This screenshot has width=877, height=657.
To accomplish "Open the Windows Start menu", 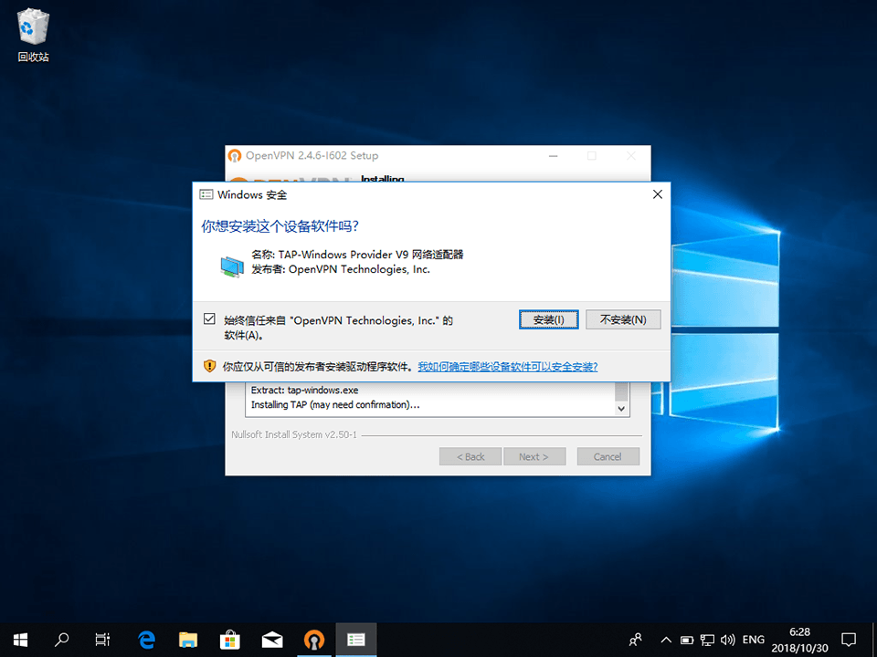I will coord(20,640).
